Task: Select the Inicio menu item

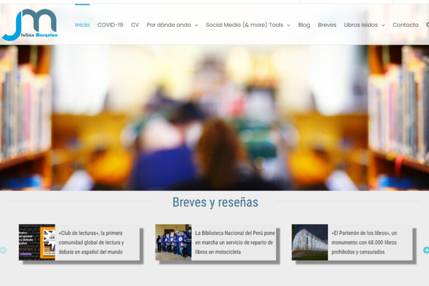Action: tap(82, 25)
